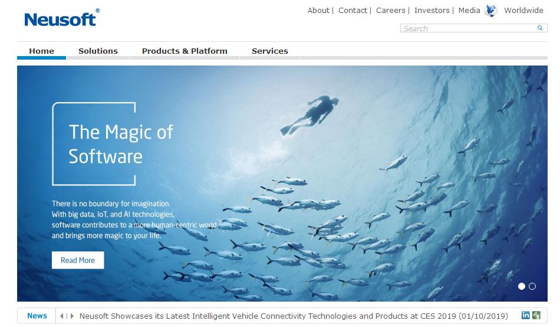Go to the Home tab
Screen dimensions: 560x327
[x=41, y=51]
